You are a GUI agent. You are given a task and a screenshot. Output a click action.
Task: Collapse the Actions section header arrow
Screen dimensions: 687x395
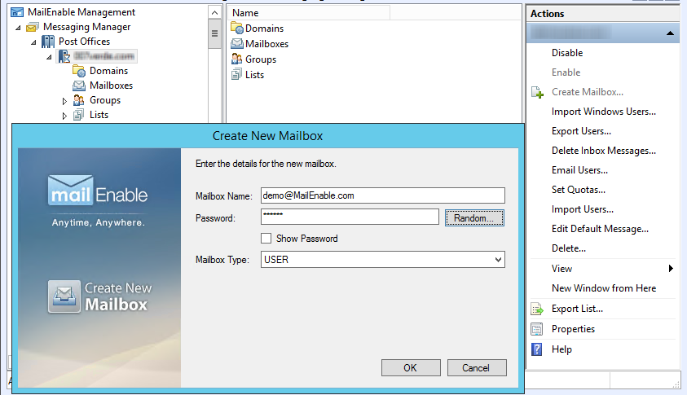coord(670,33)
